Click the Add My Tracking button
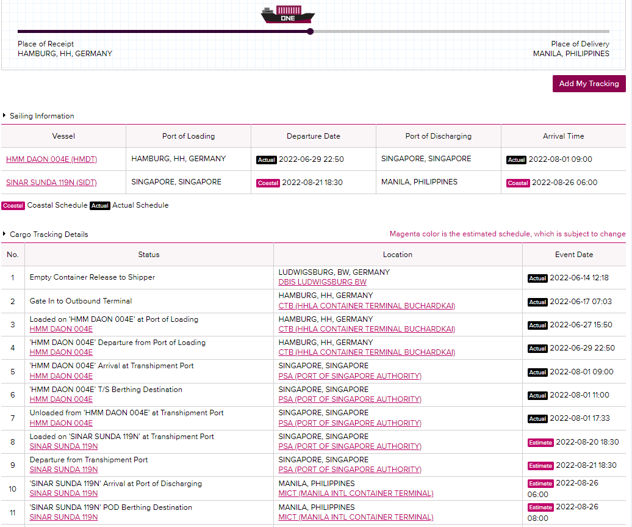632x527 pixels. click(589, 84)
